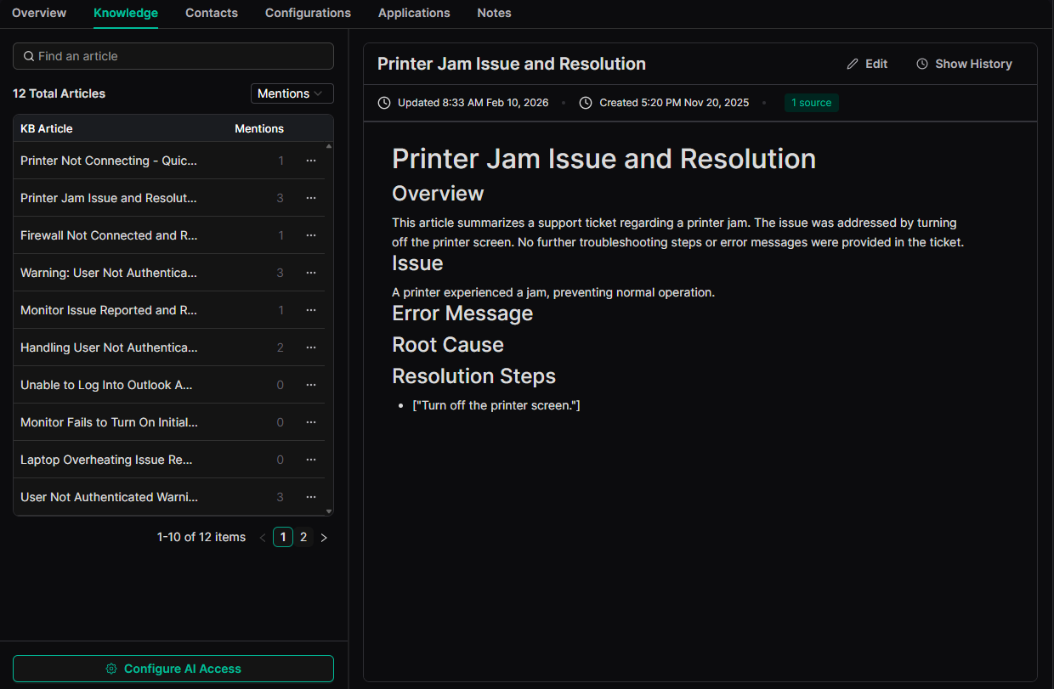1054x689 pixels.
Task: Click the next page arrow in pagination
Action: pos(324,537)
